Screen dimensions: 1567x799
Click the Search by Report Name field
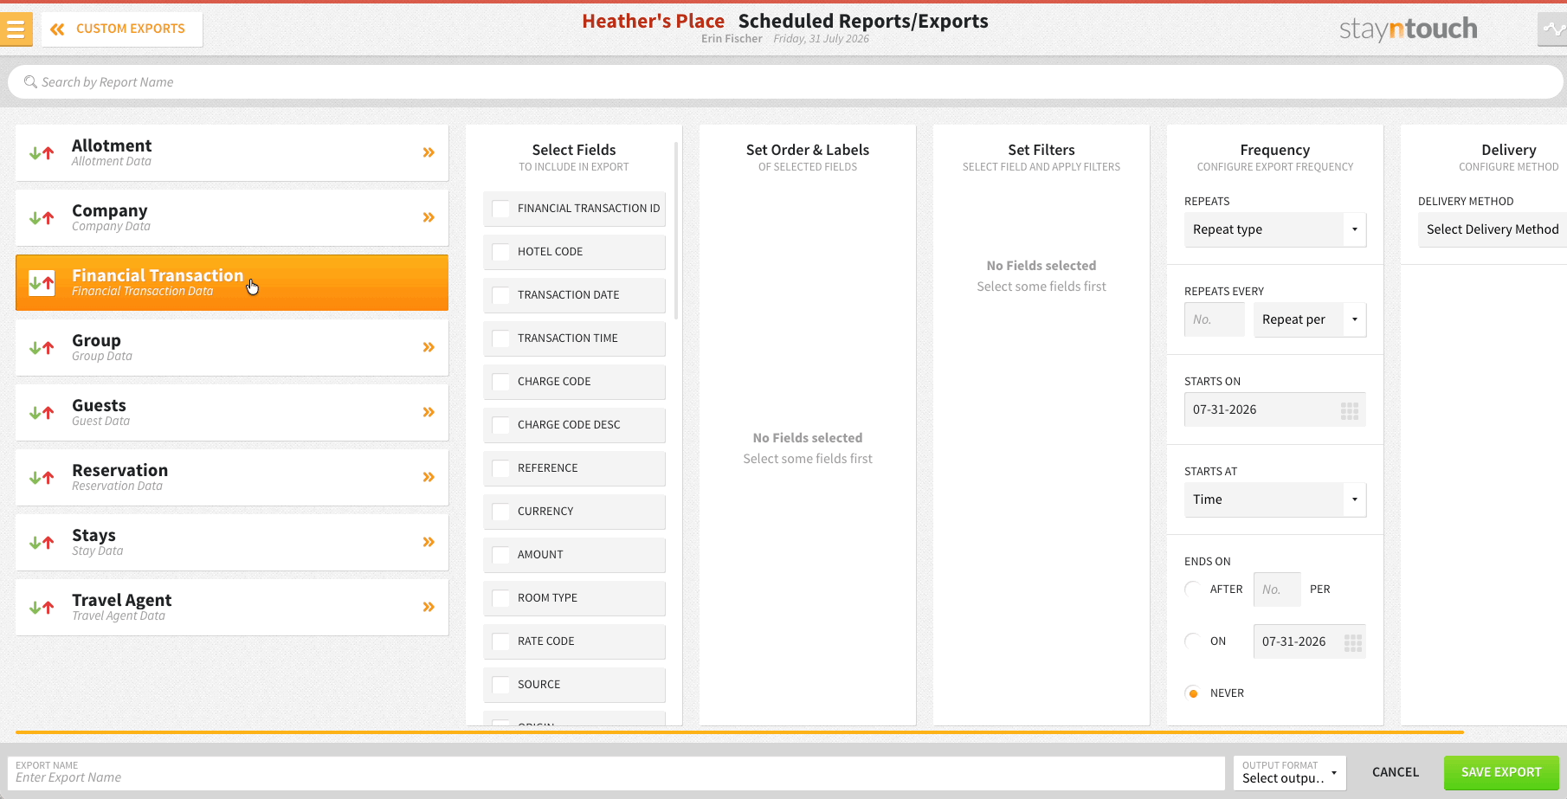click(x=785, y=82)
